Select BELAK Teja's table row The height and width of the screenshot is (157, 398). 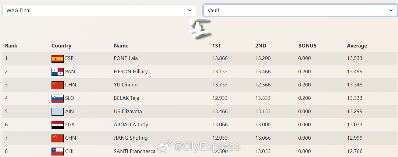click(x=199, y=98)
